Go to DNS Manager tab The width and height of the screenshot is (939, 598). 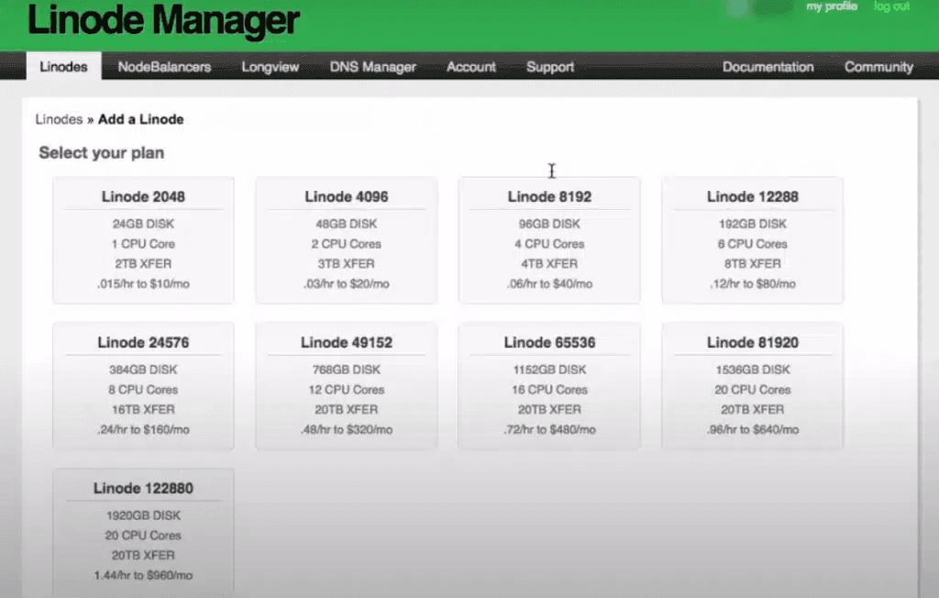pyautogui.click(x=372, y=67)
